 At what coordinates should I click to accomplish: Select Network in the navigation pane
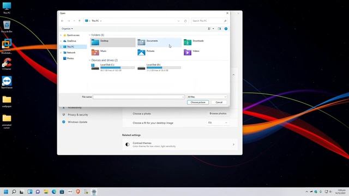coord(71,53)
